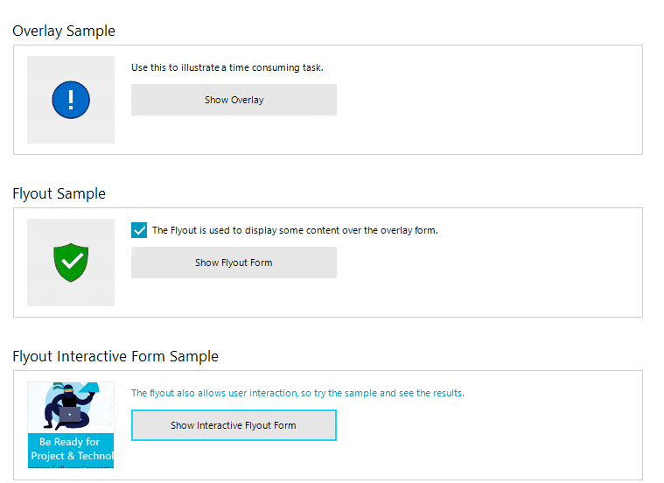Click the blue exclamation mark icon

click(x=71, y=100)
